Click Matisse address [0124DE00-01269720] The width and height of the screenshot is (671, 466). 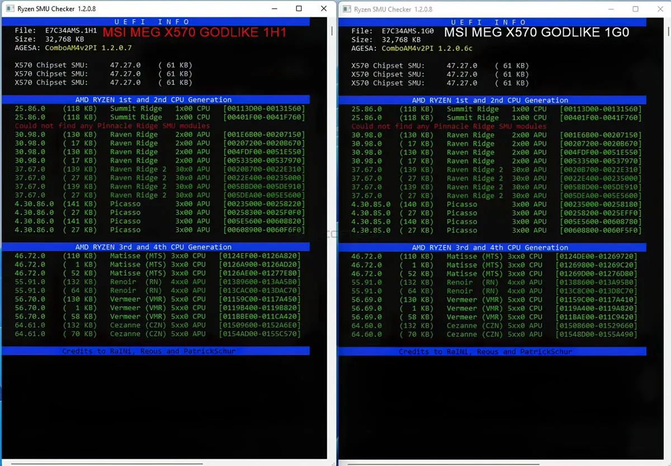coord(596,256)
